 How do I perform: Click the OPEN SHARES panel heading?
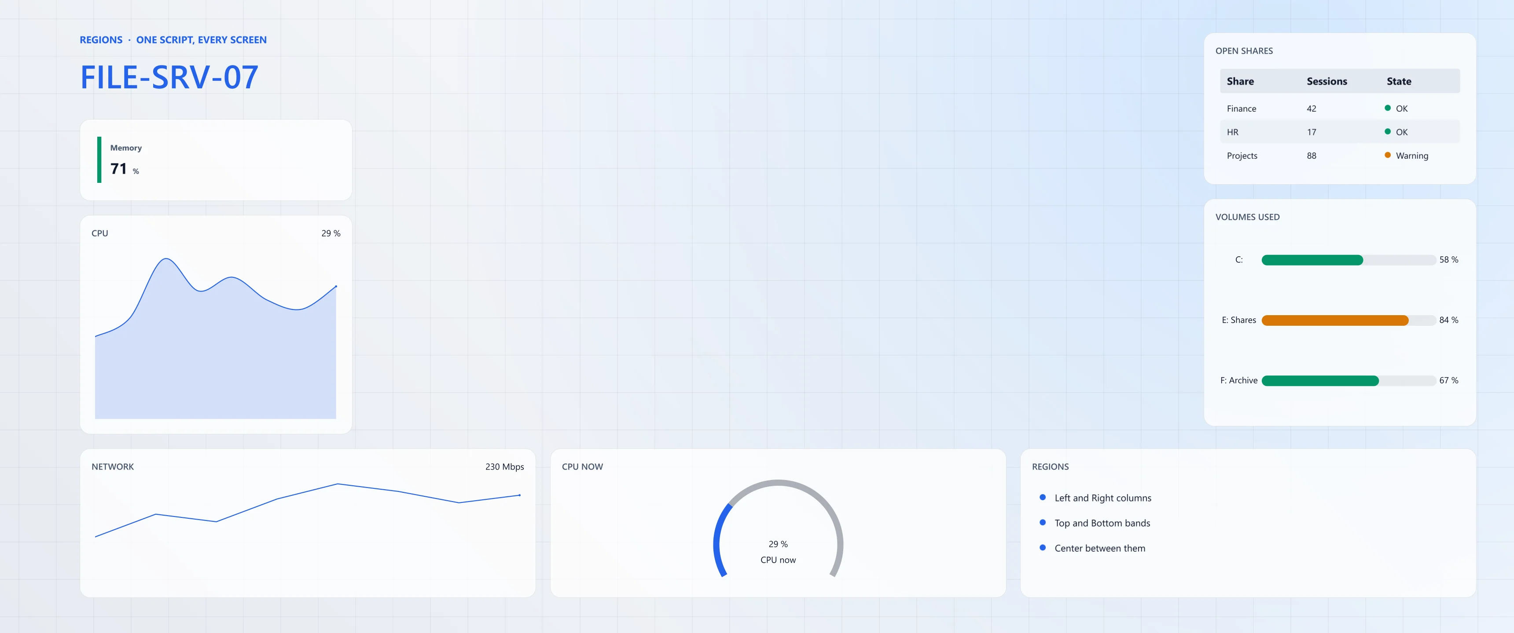(1244, 51)
